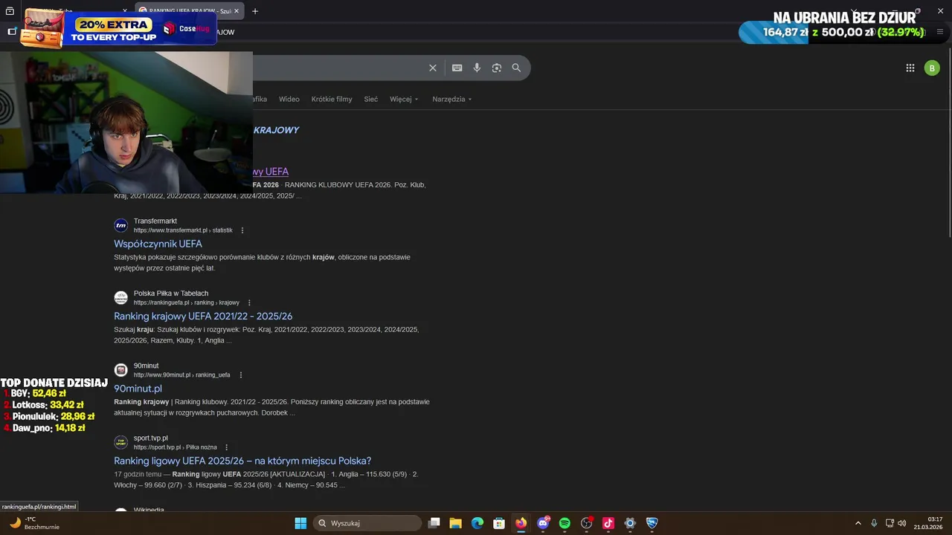Screen dimensions: 952x535
Task: Click the 90minut site favicon
Action: 120,370
